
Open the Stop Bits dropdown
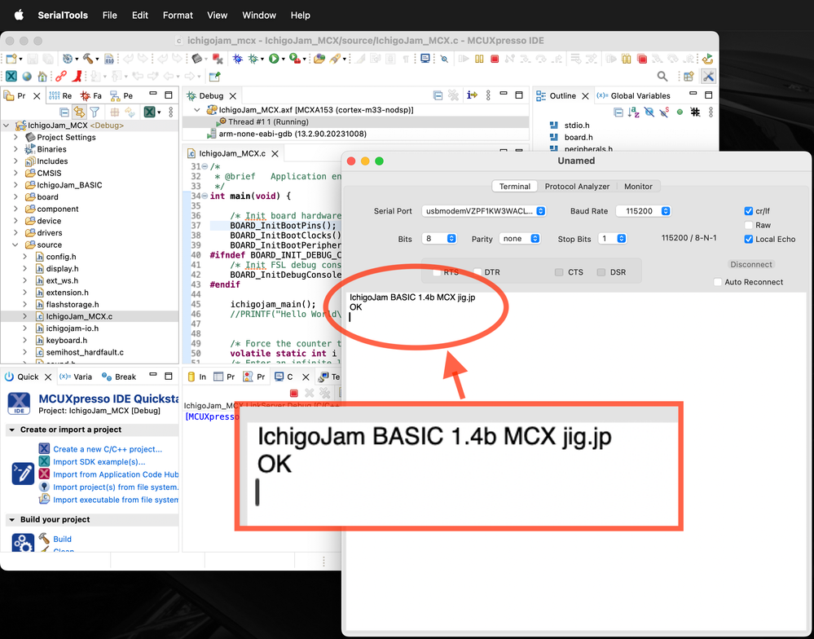click(x=612, y=238)
